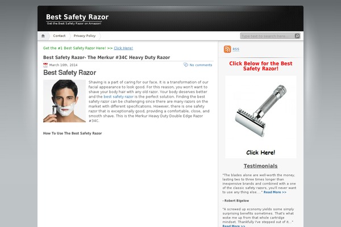Click the Best Safety Razor site title
The width and height of the screenshot is (341, 227).
pos(77,17)
